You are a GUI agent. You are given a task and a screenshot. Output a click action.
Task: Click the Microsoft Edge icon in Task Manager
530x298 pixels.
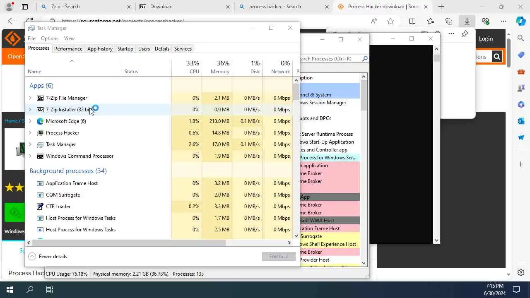(40, 121)
